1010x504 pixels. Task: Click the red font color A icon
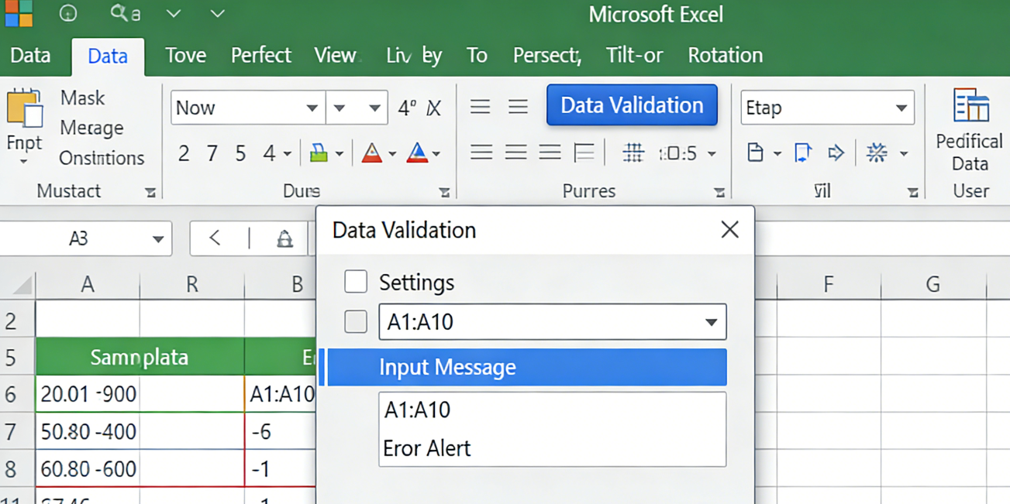pos(372,153)
